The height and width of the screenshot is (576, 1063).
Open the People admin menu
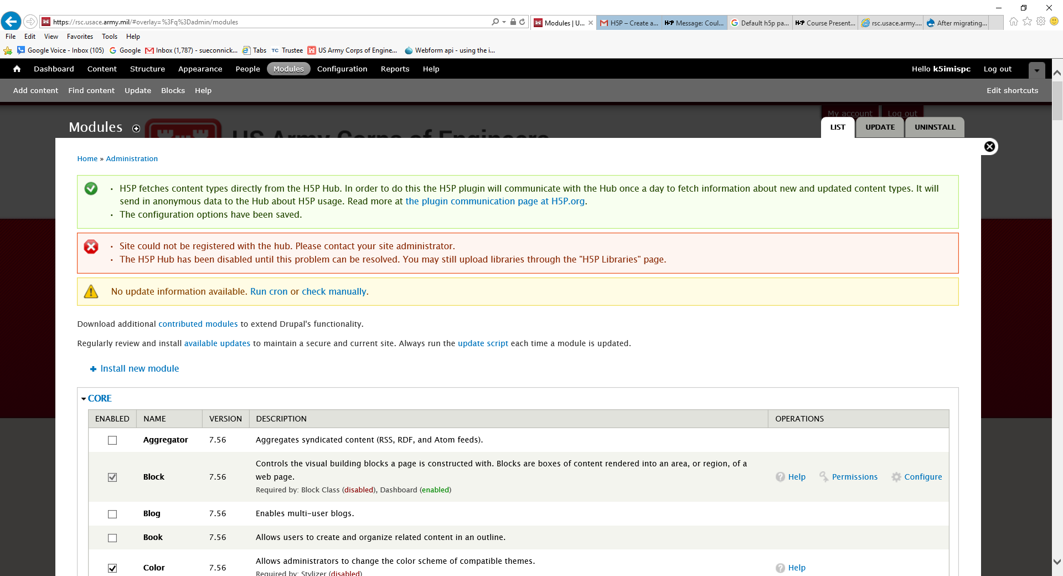coord(247,69)
